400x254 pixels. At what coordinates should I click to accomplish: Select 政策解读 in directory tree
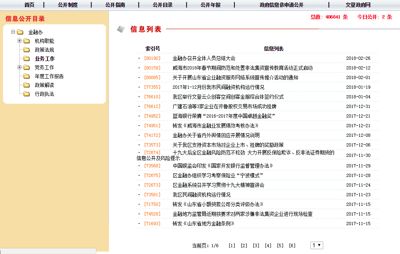pos(44,85)
